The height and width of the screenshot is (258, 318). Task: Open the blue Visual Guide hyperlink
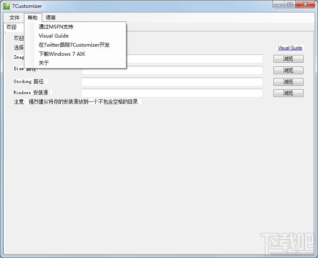point(290,48)
